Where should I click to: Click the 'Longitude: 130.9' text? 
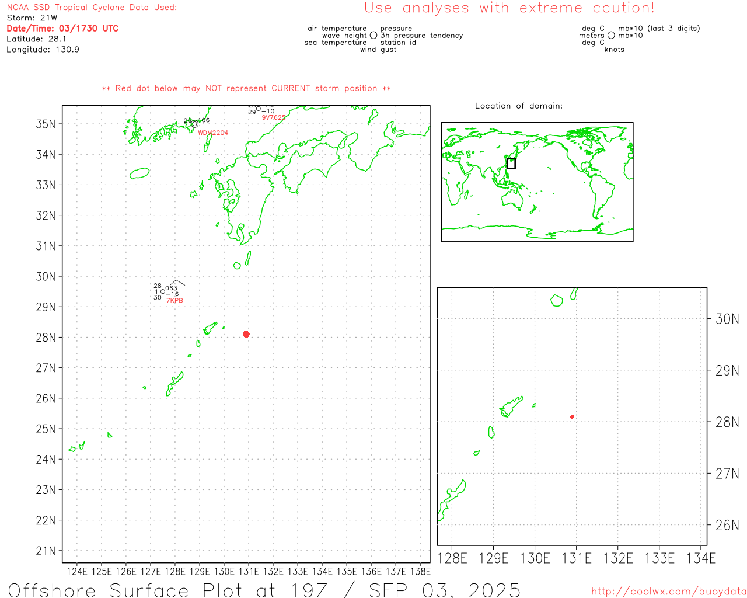(x=43, y=50)
